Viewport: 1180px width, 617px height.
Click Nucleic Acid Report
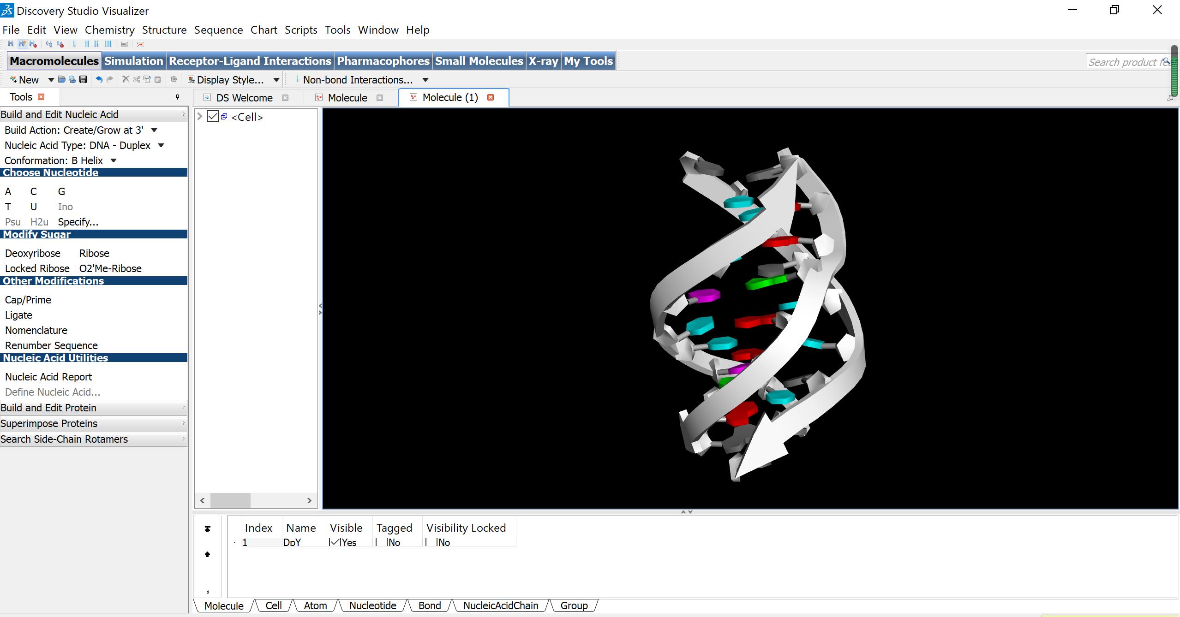[x=48, y=377]
